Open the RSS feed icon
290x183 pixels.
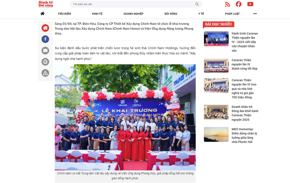click(227, 4)
